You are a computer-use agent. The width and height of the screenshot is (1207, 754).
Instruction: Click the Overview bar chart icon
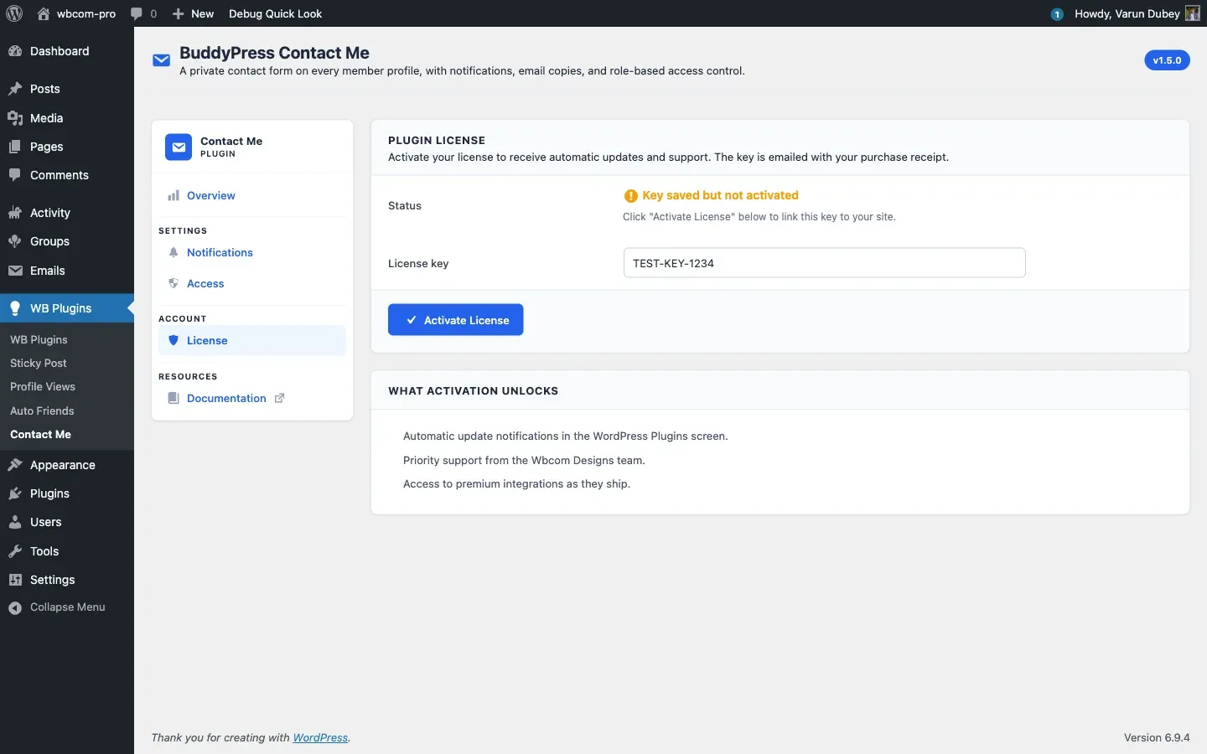point(174,195)
